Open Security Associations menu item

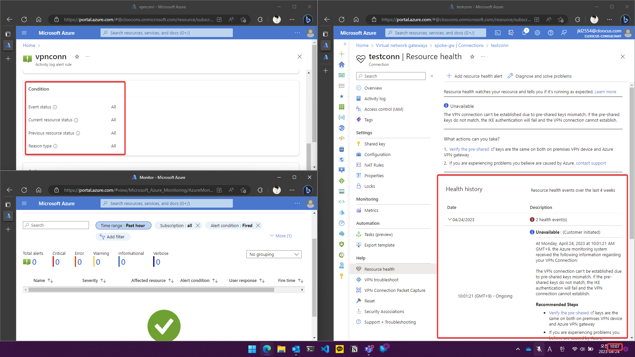384,311
